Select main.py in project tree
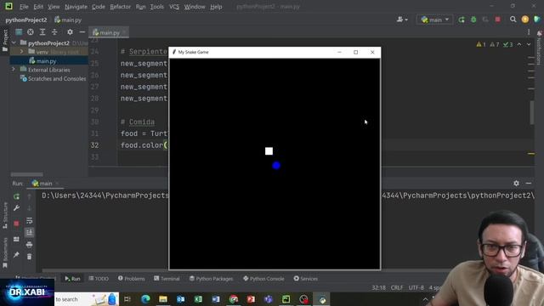Image resolution: width=544 pixels, height=306 pixels. coord(46,60)
